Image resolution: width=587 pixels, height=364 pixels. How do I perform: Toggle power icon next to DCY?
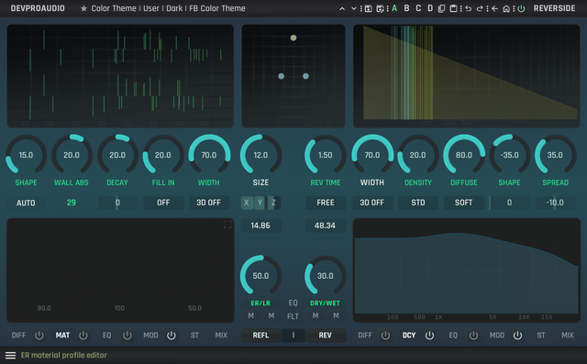[x=429, y=336]
